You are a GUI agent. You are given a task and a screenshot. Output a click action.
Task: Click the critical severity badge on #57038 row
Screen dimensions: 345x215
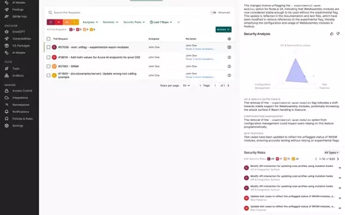[54, 47]
